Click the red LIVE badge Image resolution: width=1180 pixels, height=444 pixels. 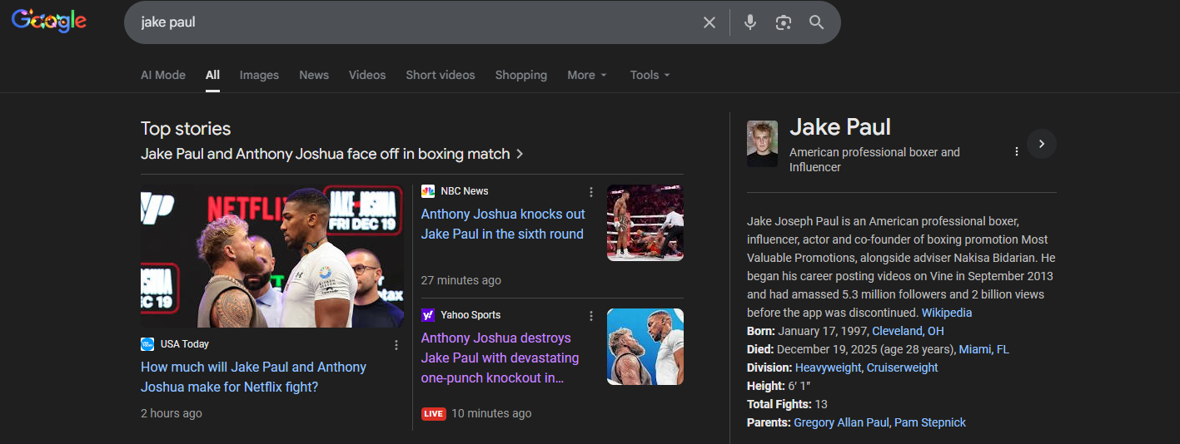(x=434, y=413)
